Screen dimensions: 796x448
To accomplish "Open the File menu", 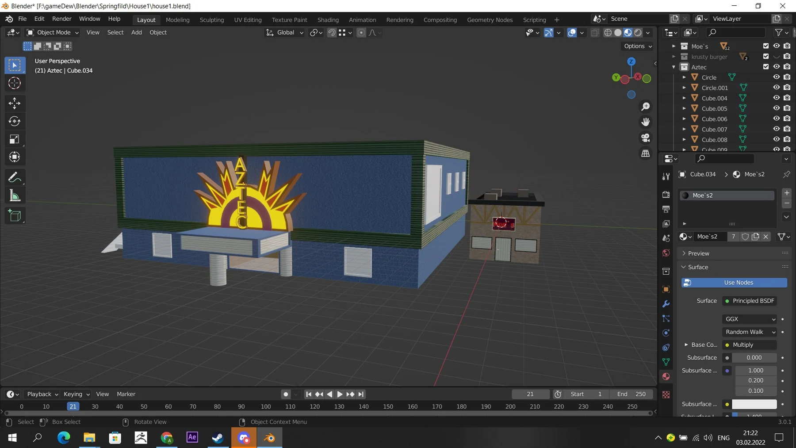I will [22, 19].
